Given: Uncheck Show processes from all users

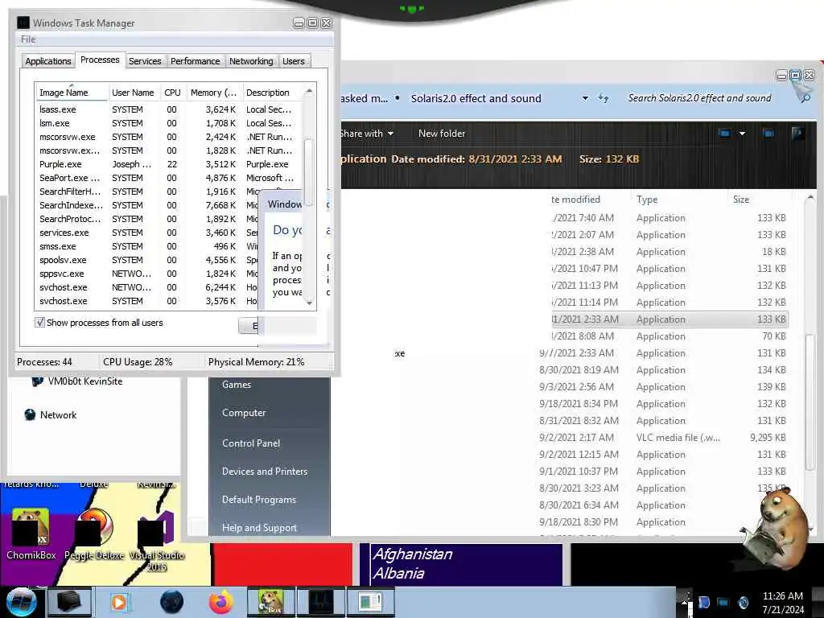Looking at the screenshot, I should click(x=39, y=323).
